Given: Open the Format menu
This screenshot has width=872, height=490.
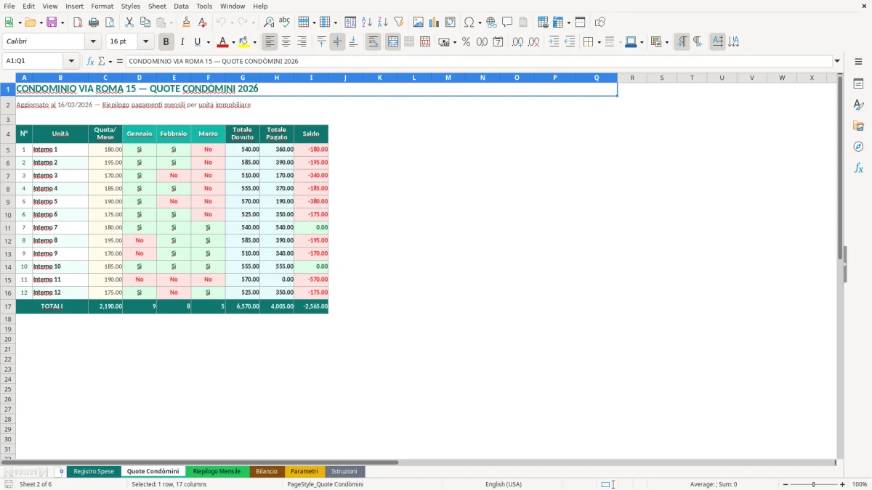Looking at the screenshot, I should pyautogui.click(x=102, y=6).
